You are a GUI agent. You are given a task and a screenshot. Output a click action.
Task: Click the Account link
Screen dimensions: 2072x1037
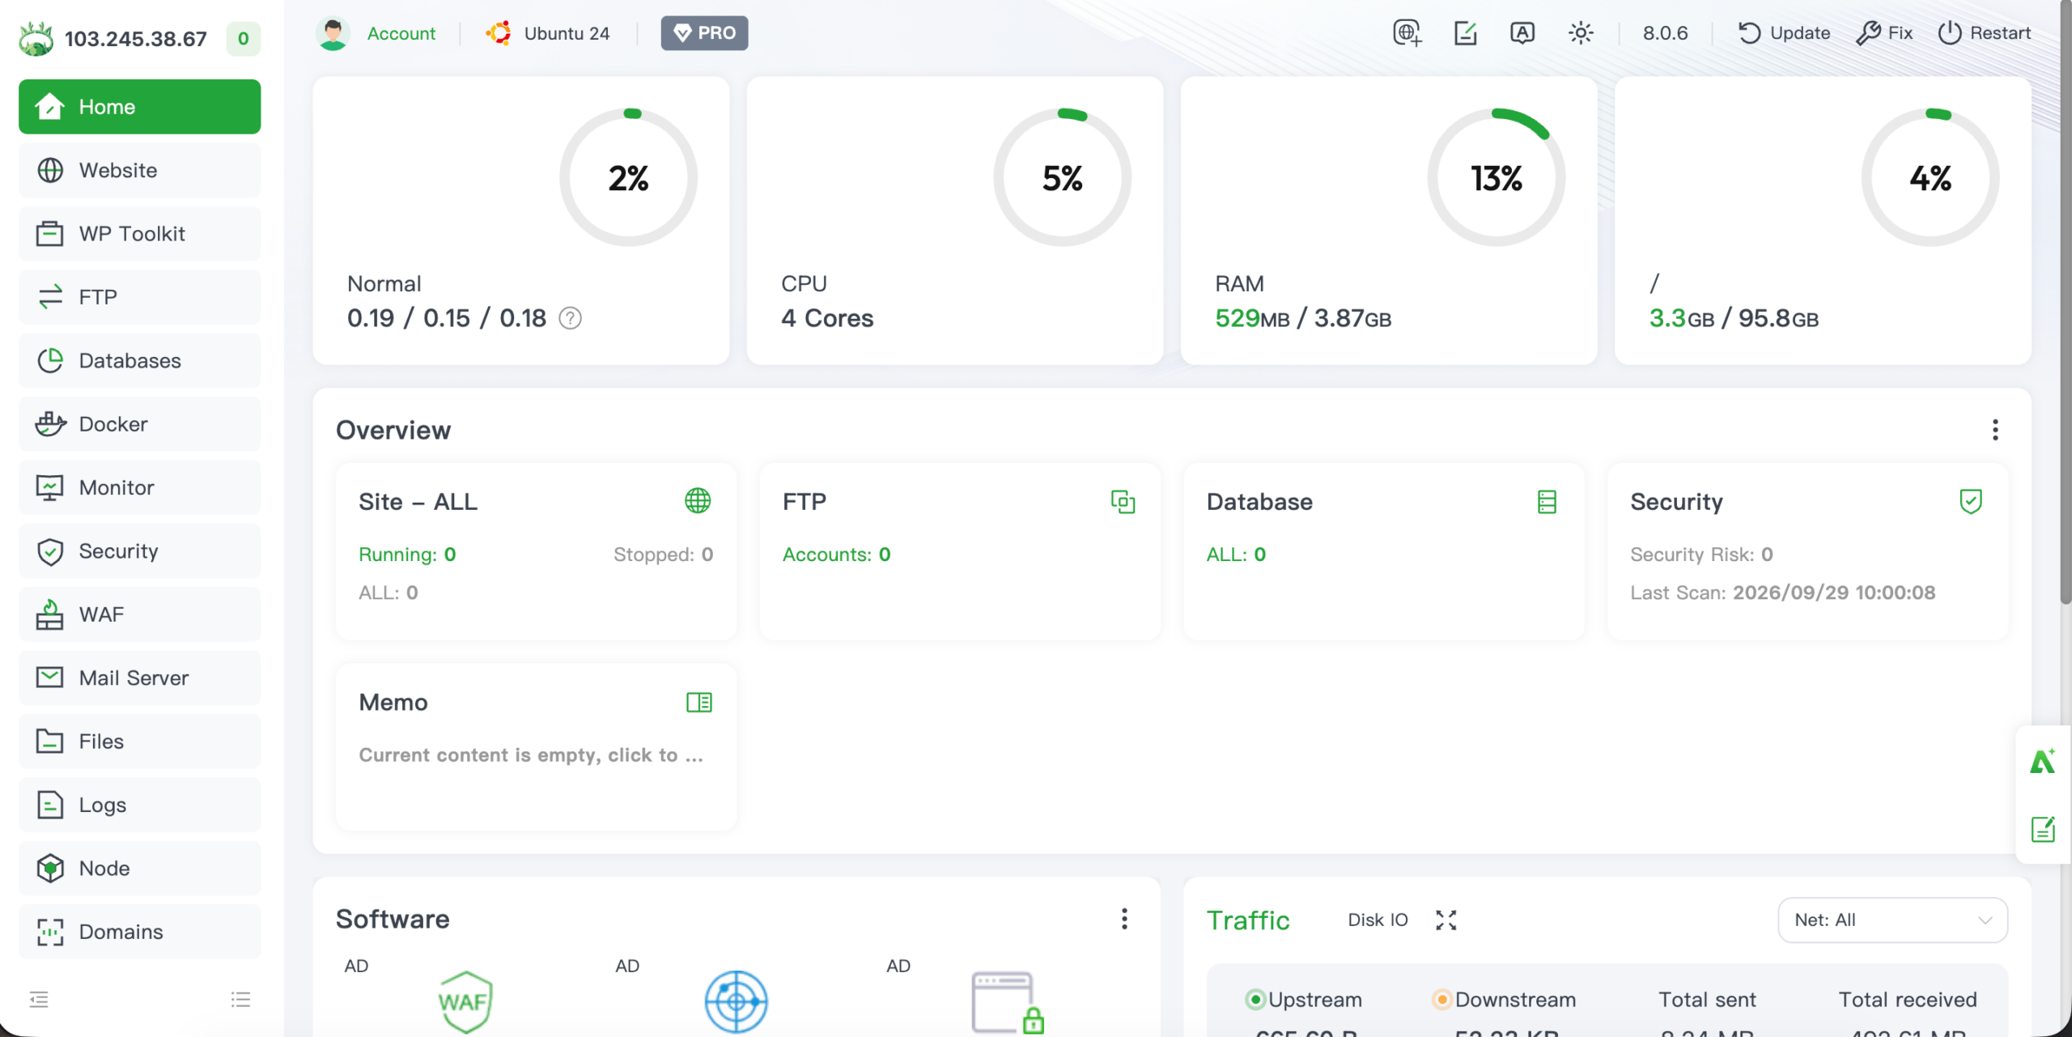coord(401,33)
